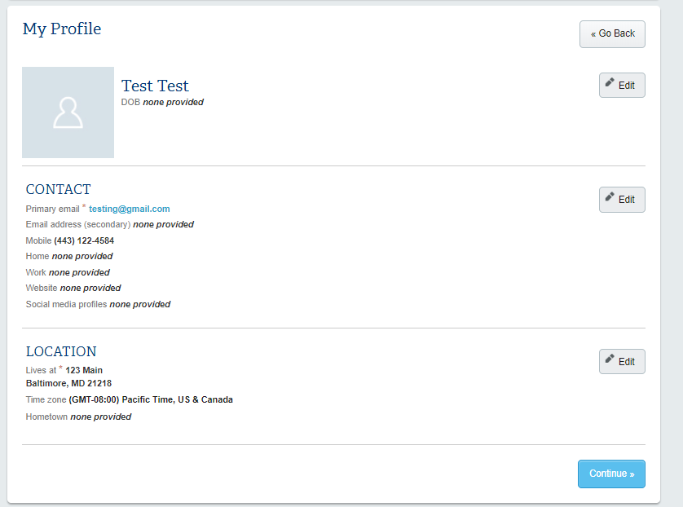Click the pencil icon in the CONTACT section
Viewport: 683px width, 507px height.
(610, 197)
